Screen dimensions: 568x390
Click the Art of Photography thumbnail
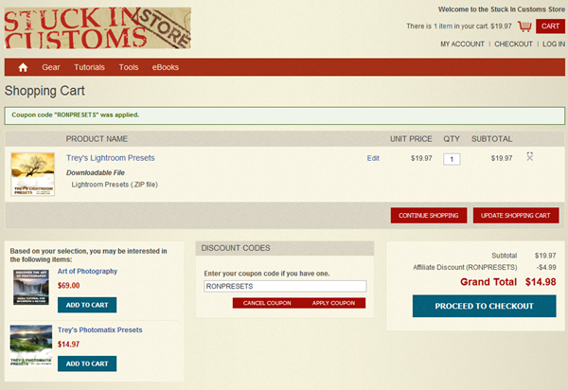[x=31, y=287]
